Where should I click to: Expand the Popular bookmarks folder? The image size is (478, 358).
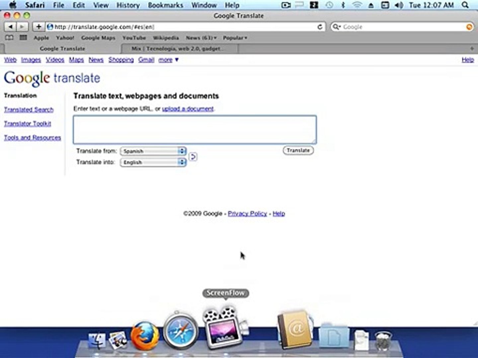tap(235, 38)
